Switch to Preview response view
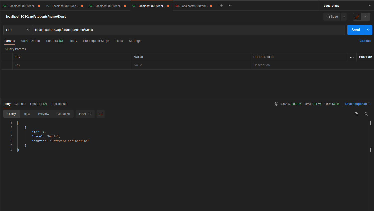Screen dimensions: 374x211 [x=44, y=114]
